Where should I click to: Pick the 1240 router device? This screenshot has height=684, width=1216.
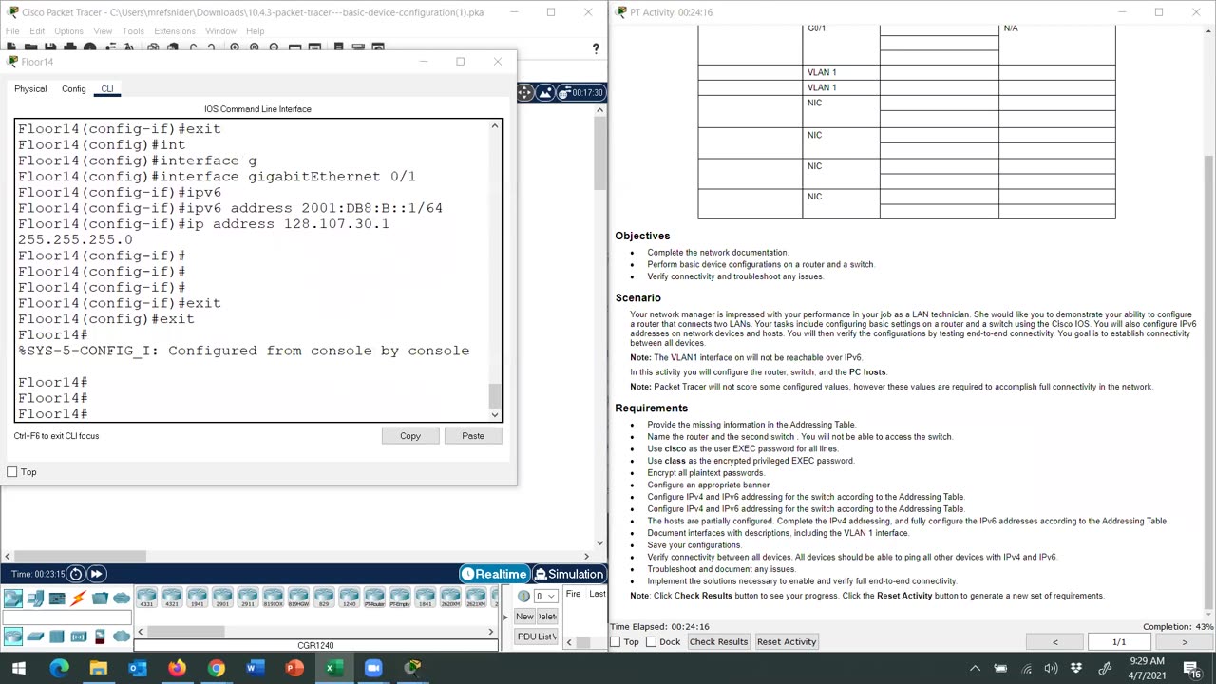(x=349, y=598)
